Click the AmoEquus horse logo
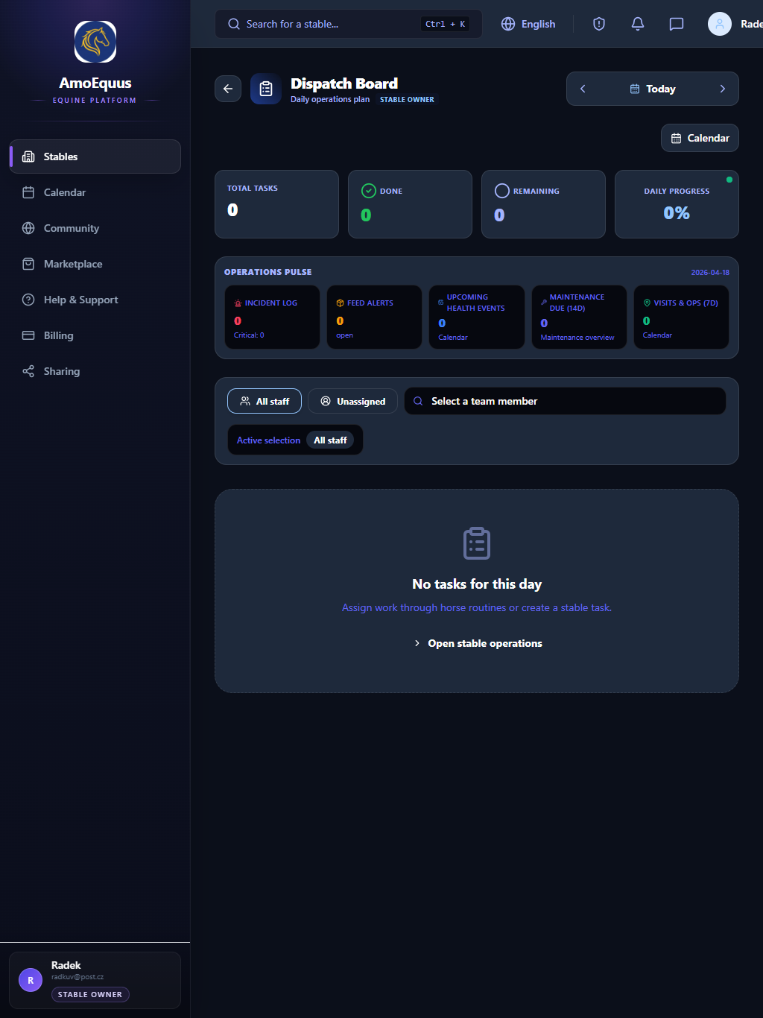This screenshot has width=763, height=1018. 95,42
